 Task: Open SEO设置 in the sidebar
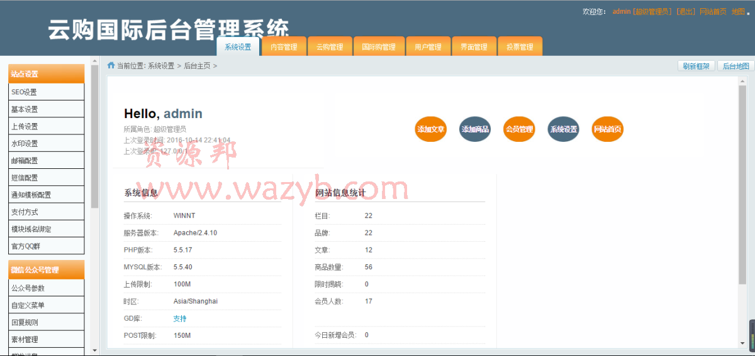(47, 92)
